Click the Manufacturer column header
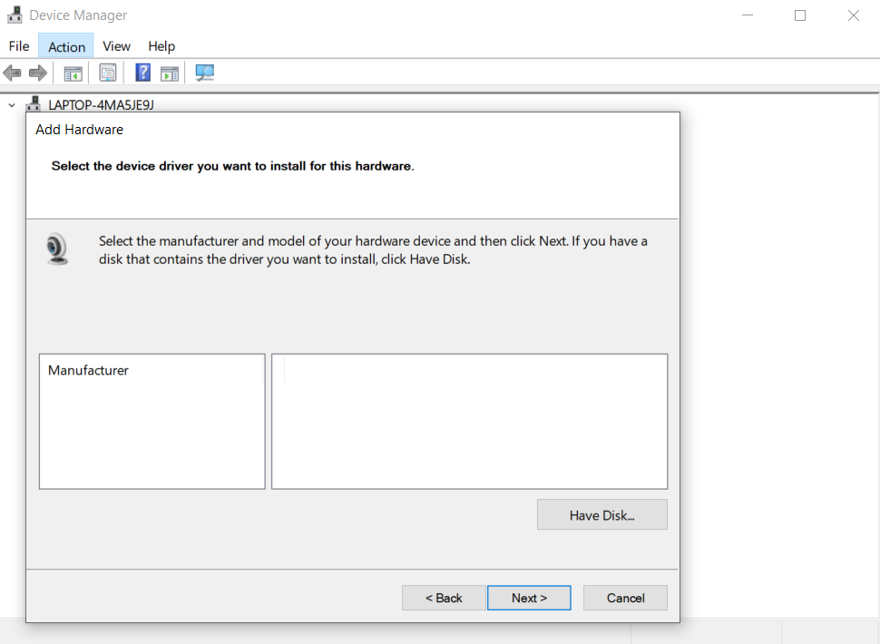Screen dimensions: 880x644 [x=88, y=370]
